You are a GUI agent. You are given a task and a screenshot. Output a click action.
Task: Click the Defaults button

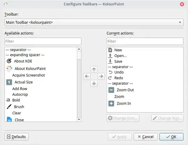click(17, 137)
